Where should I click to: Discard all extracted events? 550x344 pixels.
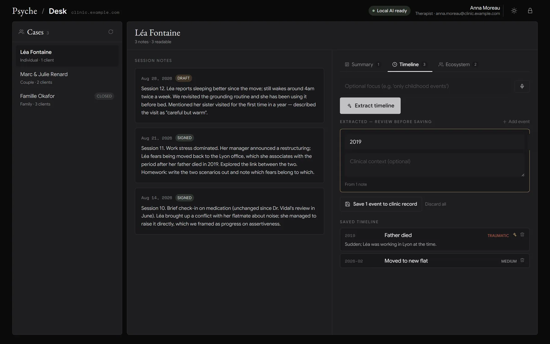(x=435, y=204)
